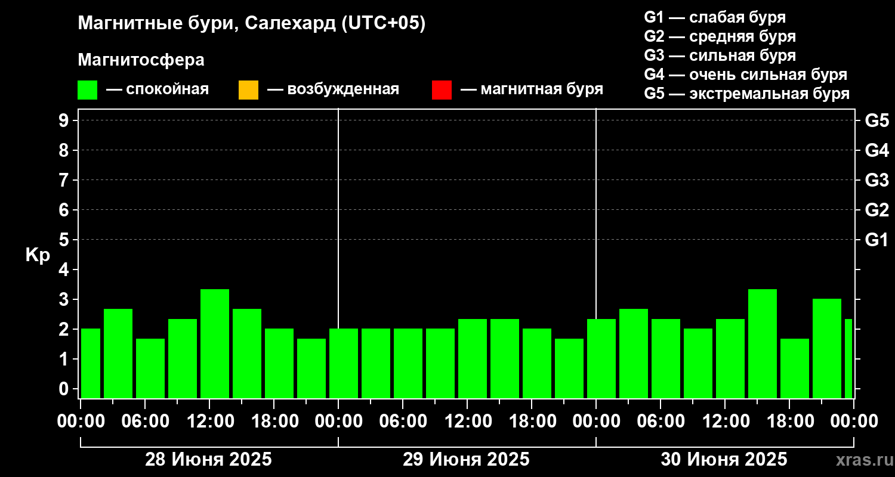Click the 'G3' tick label on the right axis
The image size is (895, 477).
pyautogui.click(x=877, y=180)
